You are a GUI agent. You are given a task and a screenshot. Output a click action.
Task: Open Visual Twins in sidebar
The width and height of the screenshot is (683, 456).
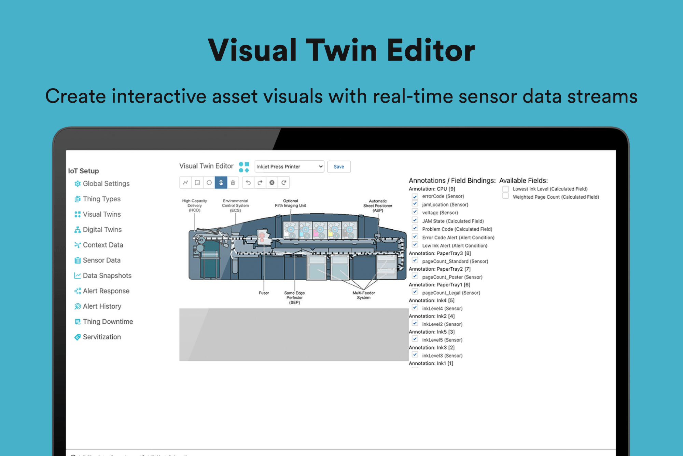101,214
